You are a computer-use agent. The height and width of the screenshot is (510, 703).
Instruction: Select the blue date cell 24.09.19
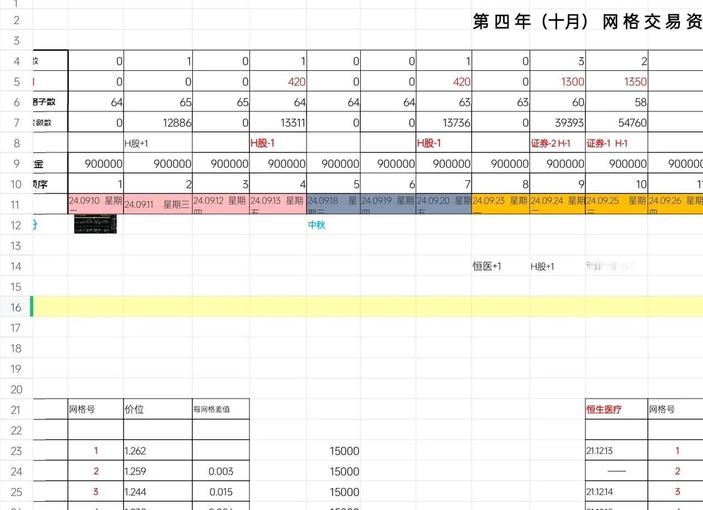[388, 204]
